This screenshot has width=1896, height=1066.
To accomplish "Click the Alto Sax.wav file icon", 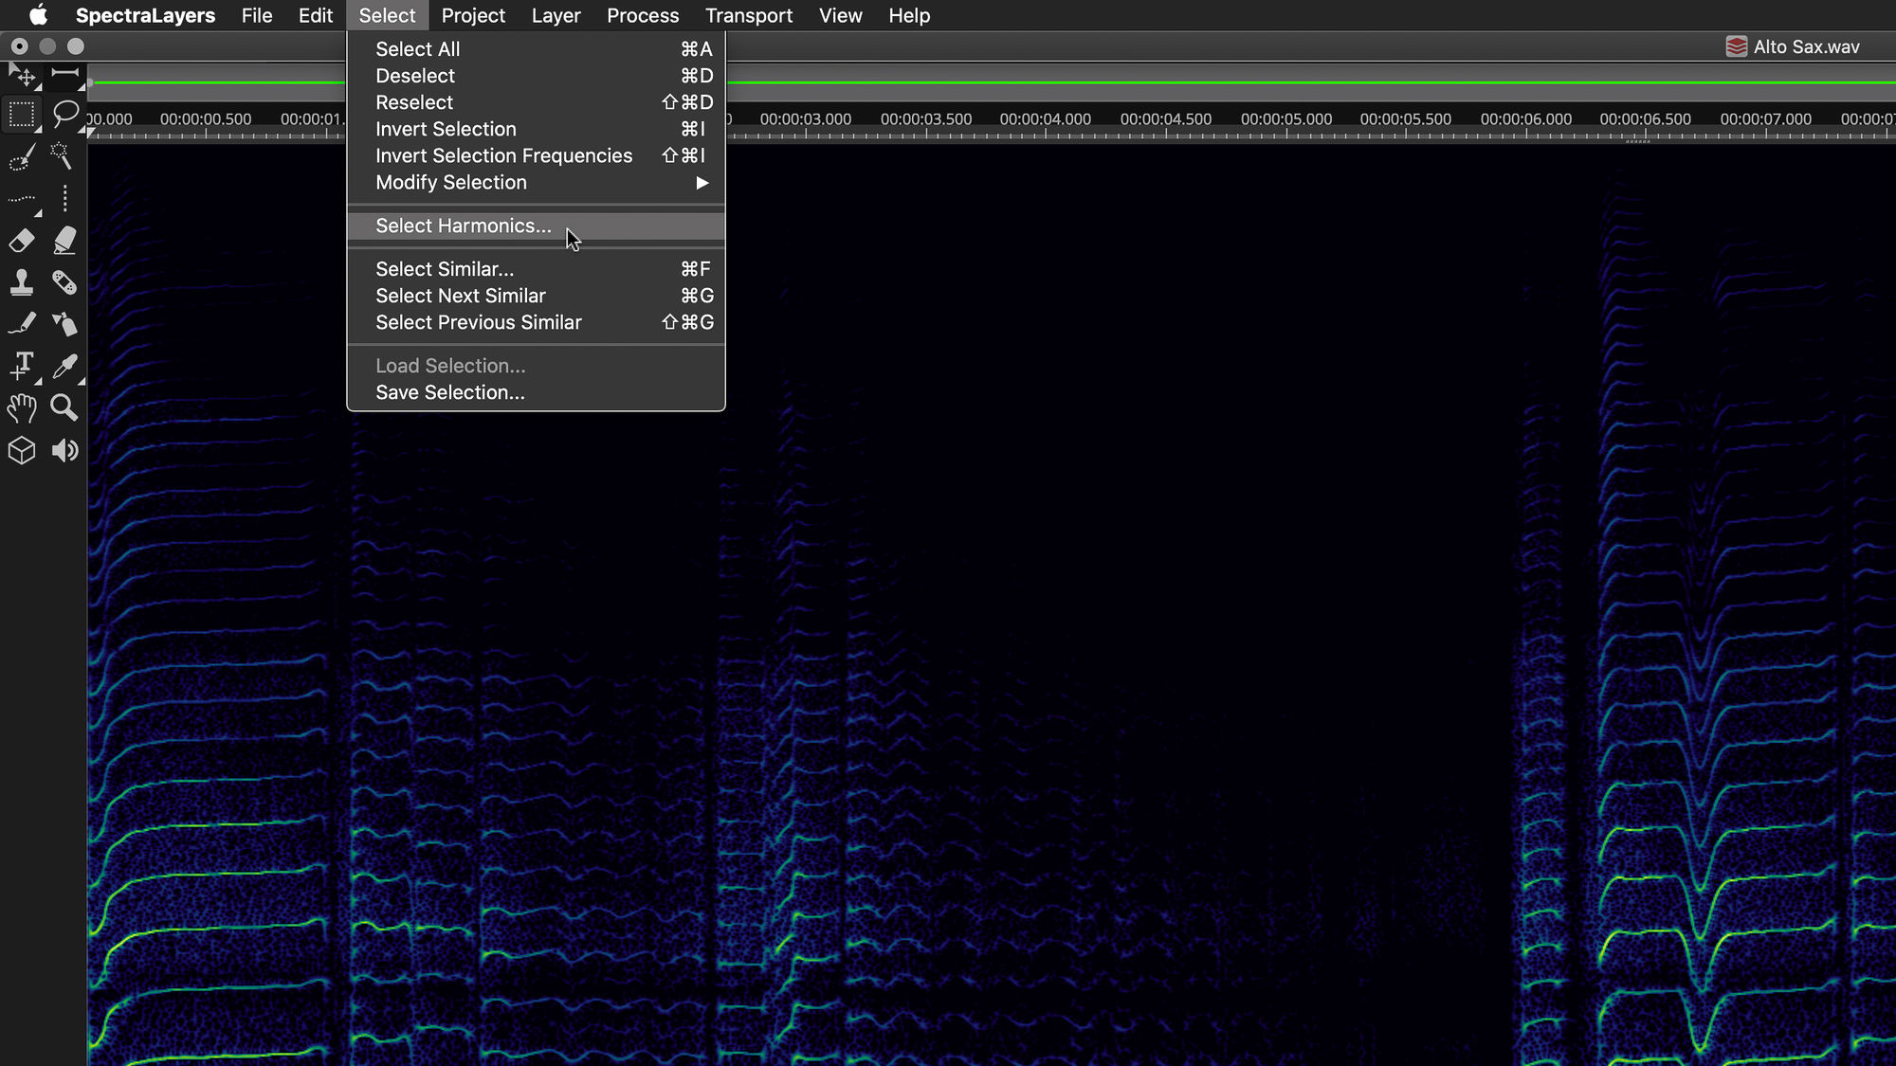I will tap(1736, 46).
